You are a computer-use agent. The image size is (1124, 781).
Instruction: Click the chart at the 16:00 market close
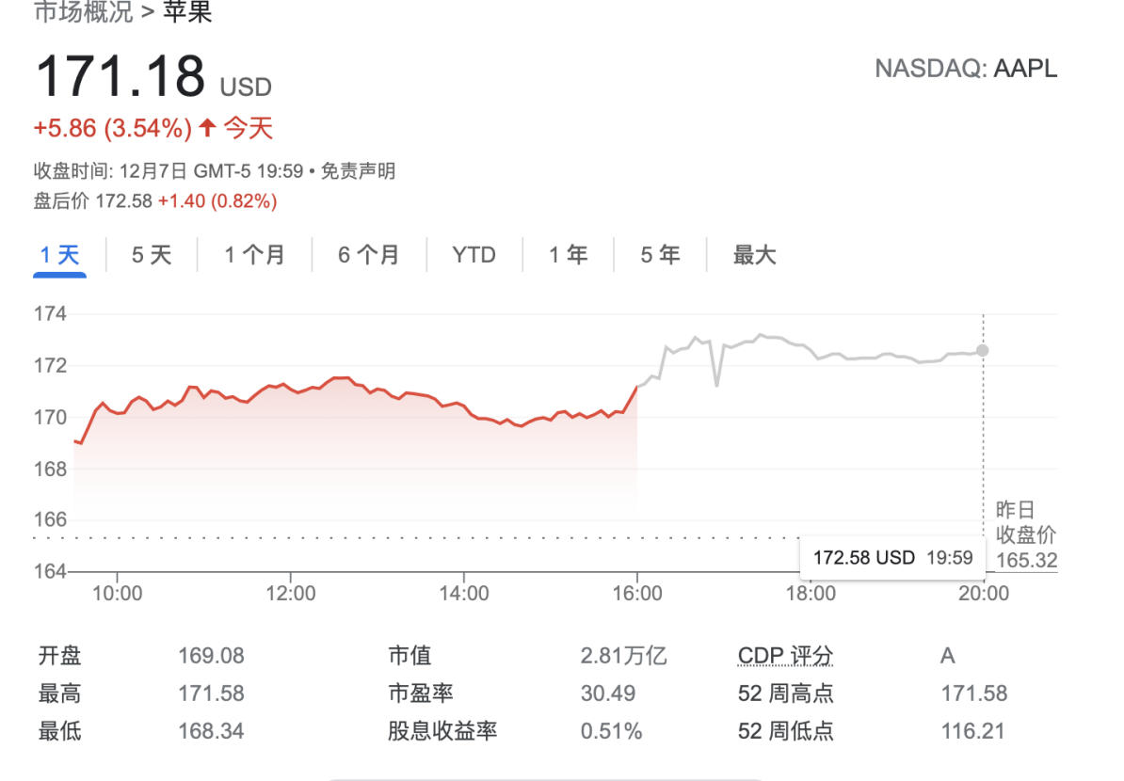coord(637,387)
